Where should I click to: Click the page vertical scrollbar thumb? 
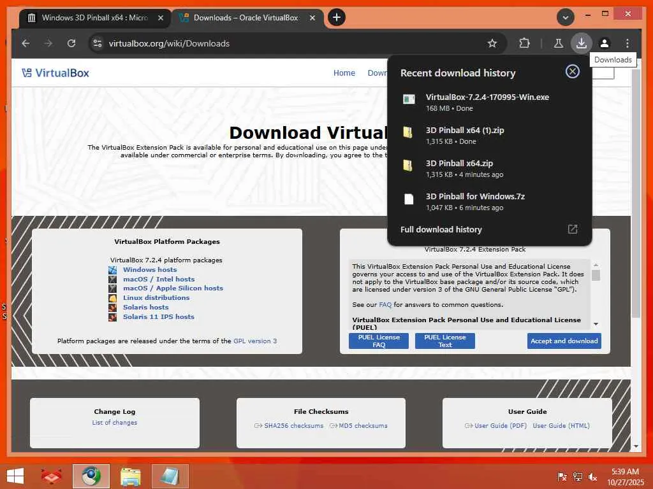[x=636, y=194]
